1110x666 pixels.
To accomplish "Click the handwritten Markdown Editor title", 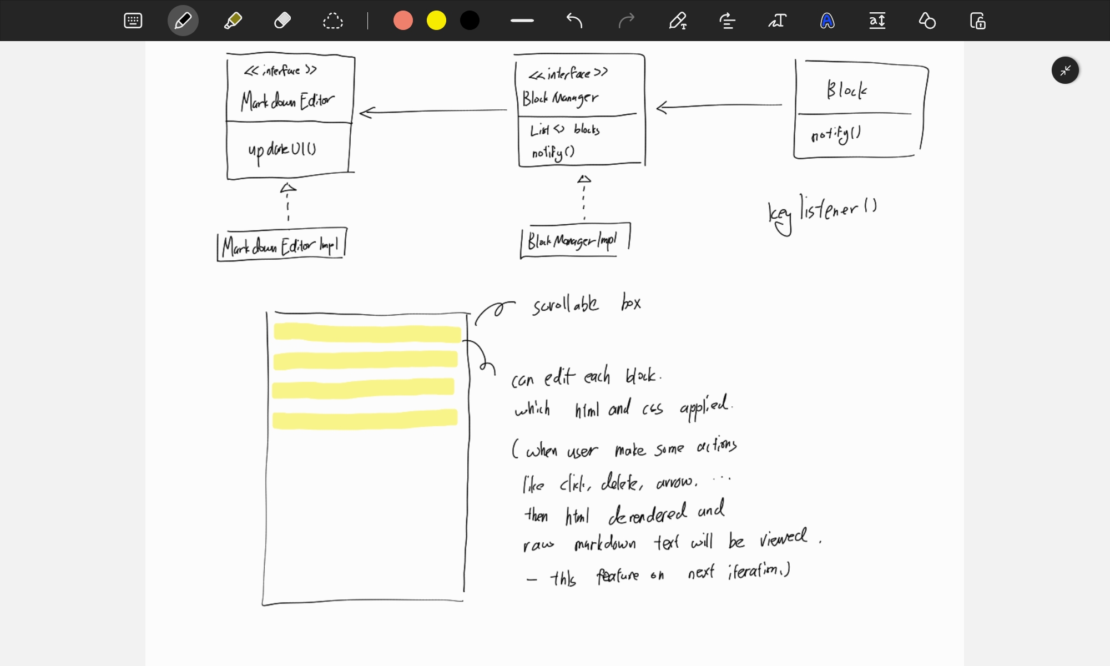I will 287,101.
